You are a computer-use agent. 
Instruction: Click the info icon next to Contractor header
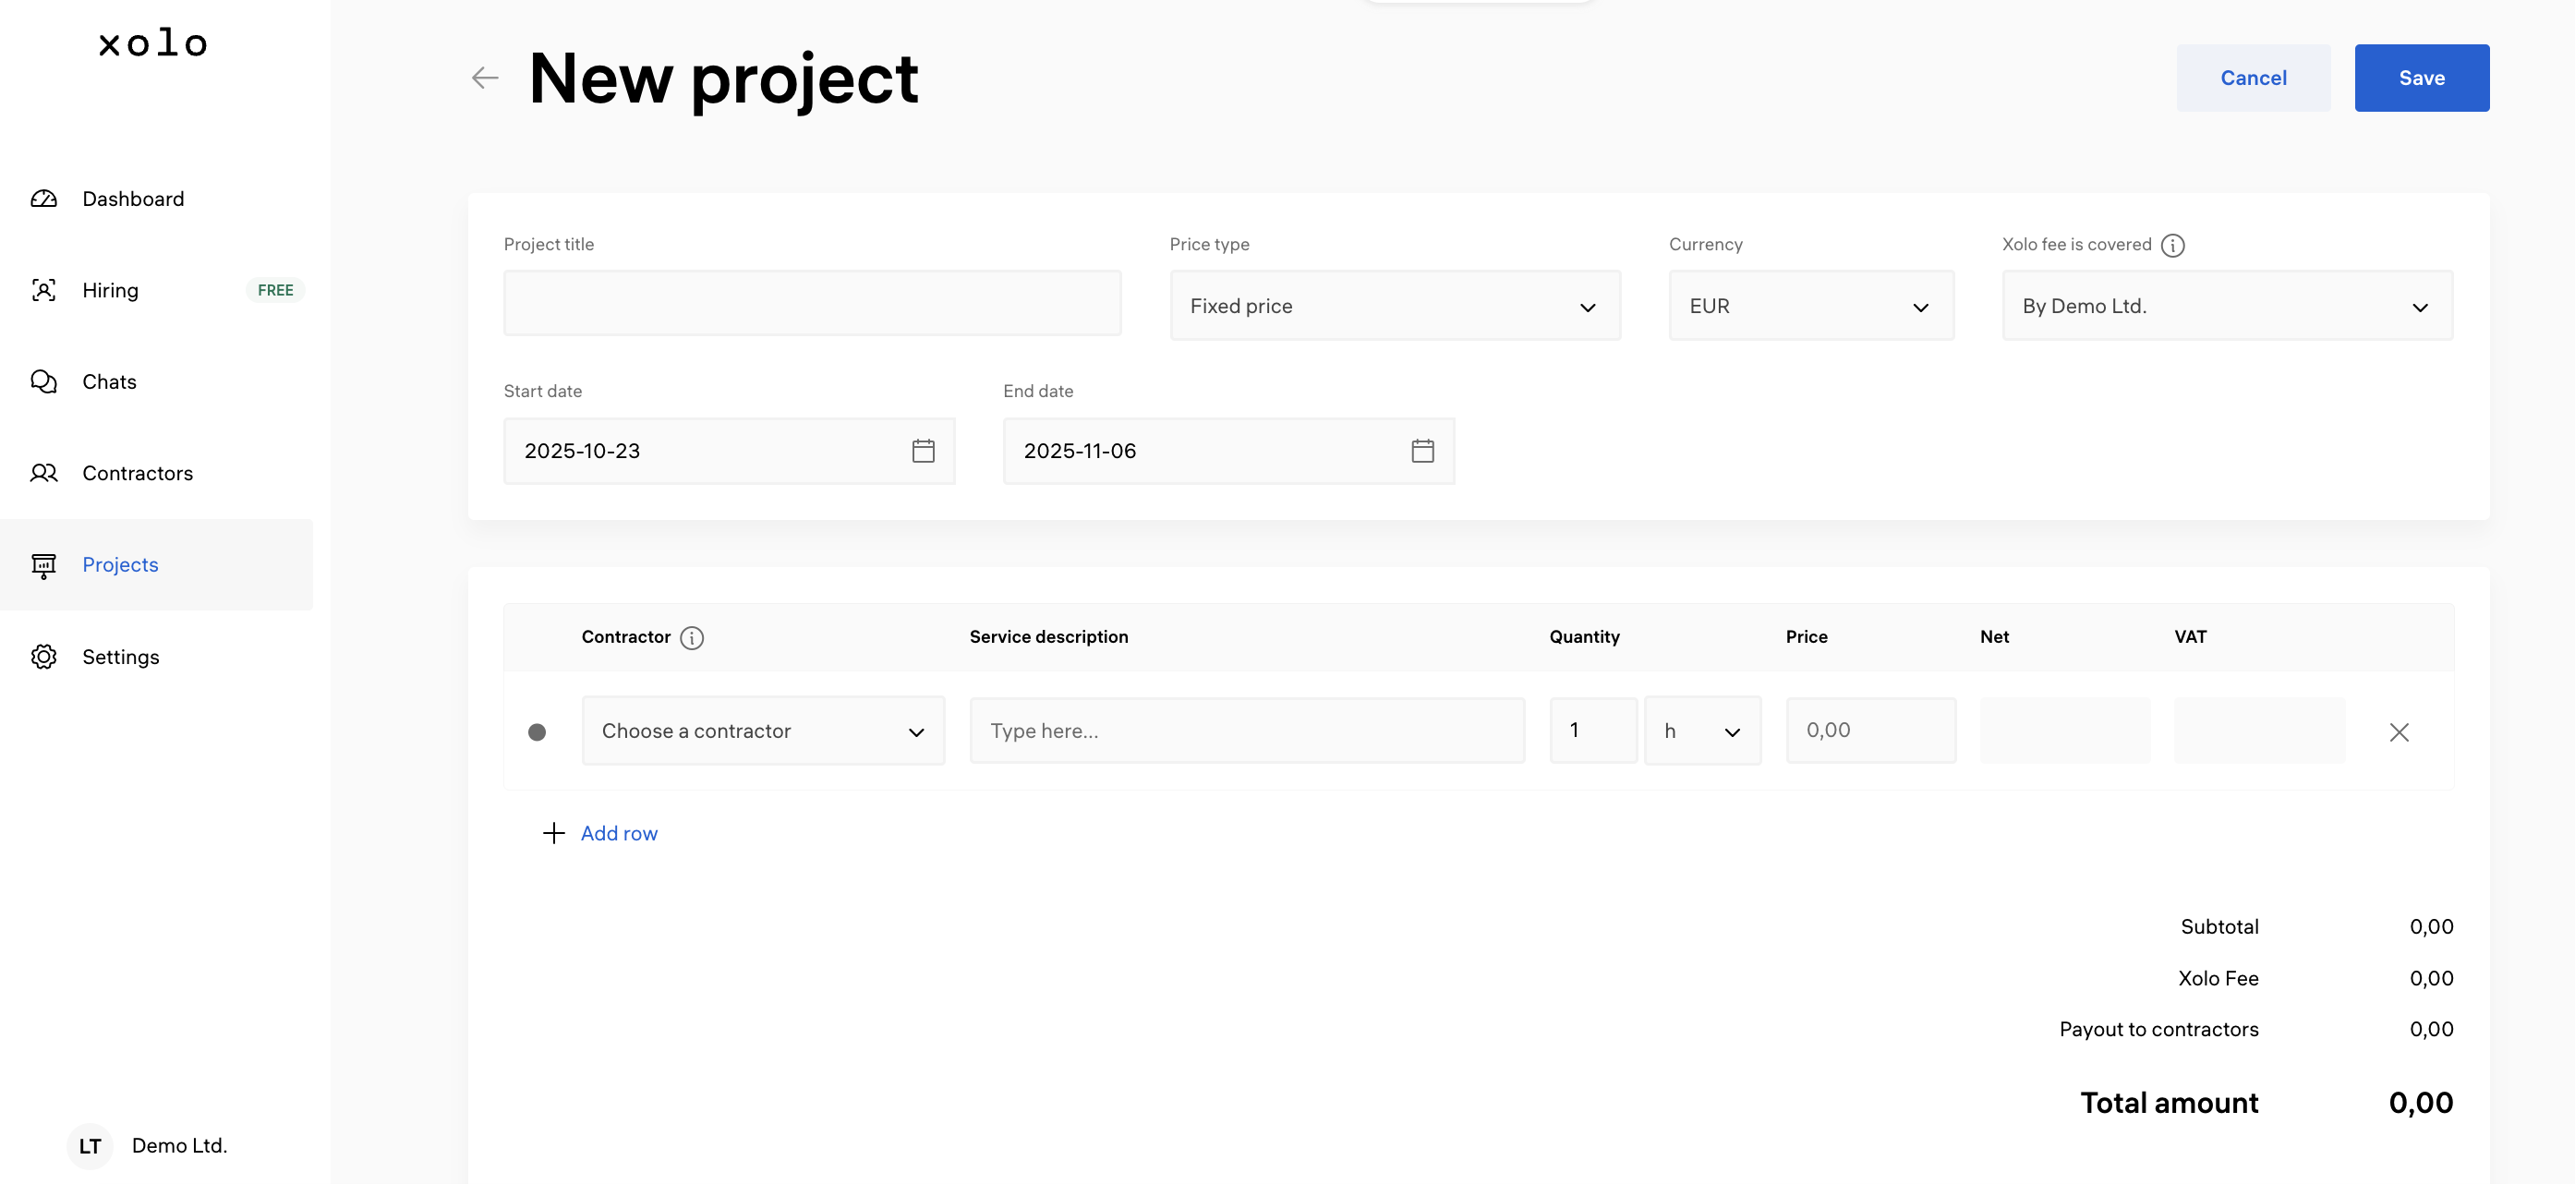(692, 637)
